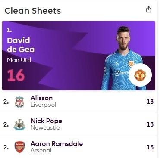
Task: Click the Arsenal club crest
Action: (x=19, y=147)
